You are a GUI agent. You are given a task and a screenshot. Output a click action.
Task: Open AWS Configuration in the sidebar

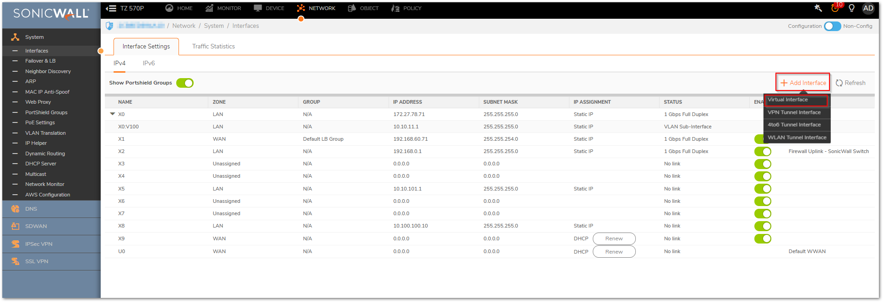(x=48, y=195)
